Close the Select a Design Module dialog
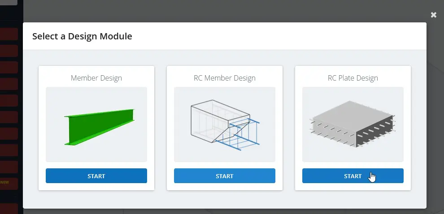This screenshot has height=214, width=444. click(433, 15)
